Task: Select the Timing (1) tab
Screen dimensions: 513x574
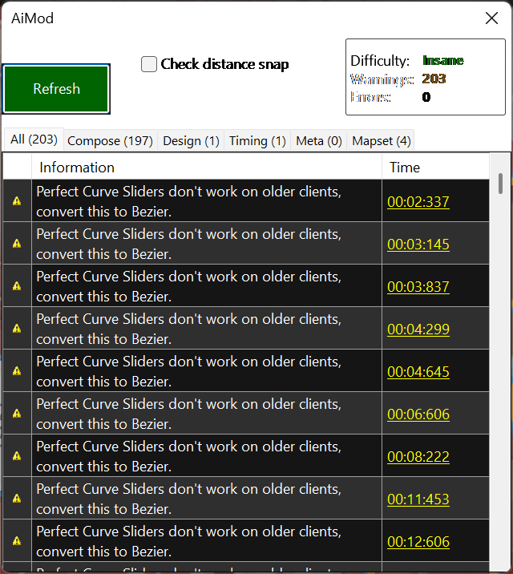Action: 257,140
